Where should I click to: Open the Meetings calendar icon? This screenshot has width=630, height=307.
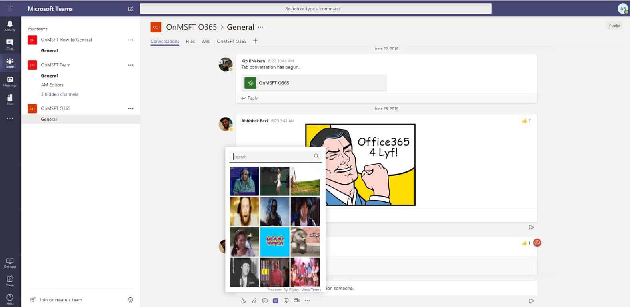10,81
